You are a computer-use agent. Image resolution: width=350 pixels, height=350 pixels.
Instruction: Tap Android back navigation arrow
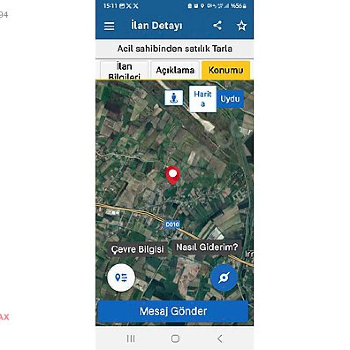(220, 338)
